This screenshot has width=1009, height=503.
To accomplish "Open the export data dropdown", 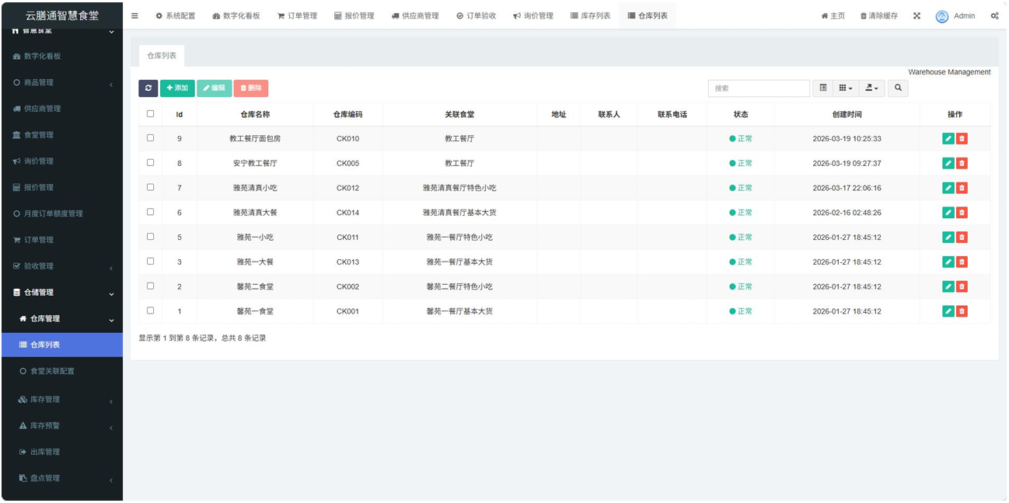I will tap(871, 88).
